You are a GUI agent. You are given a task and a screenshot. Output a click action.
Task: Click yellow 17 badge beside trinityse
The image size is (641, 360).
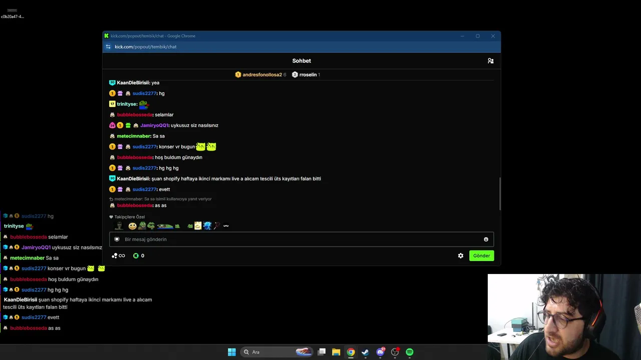click(x=112, y=104)
